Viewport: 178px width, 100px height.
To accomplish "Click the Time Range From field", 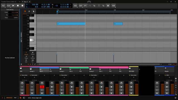I will (x=13, y=12).
